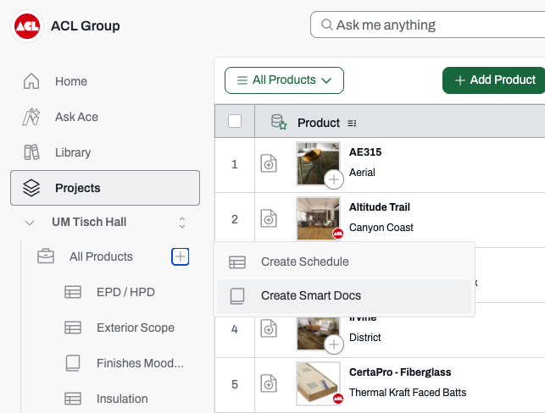Click the Create Smart Docs book icon
The height and width of the screenshot is (413, 545).
pos(237,296)
